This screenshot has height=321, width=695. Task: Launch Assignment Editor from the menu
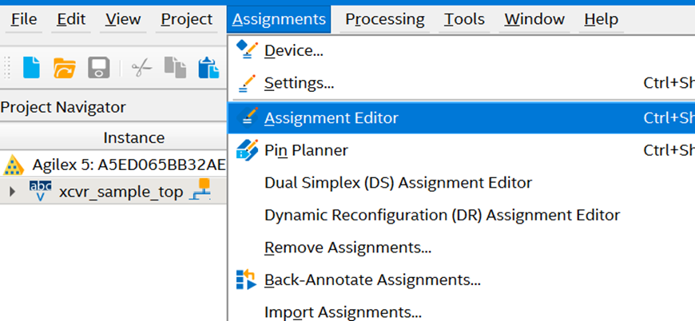pyautogui.click(x=331, y=118)
